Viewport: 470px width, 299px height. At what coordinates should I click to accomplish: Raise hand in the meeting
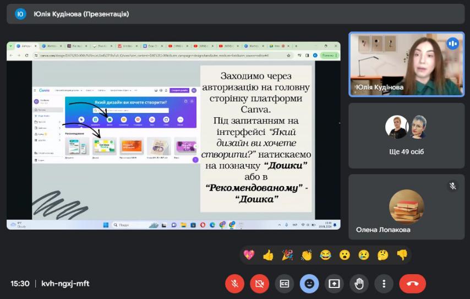pos(359,284)
